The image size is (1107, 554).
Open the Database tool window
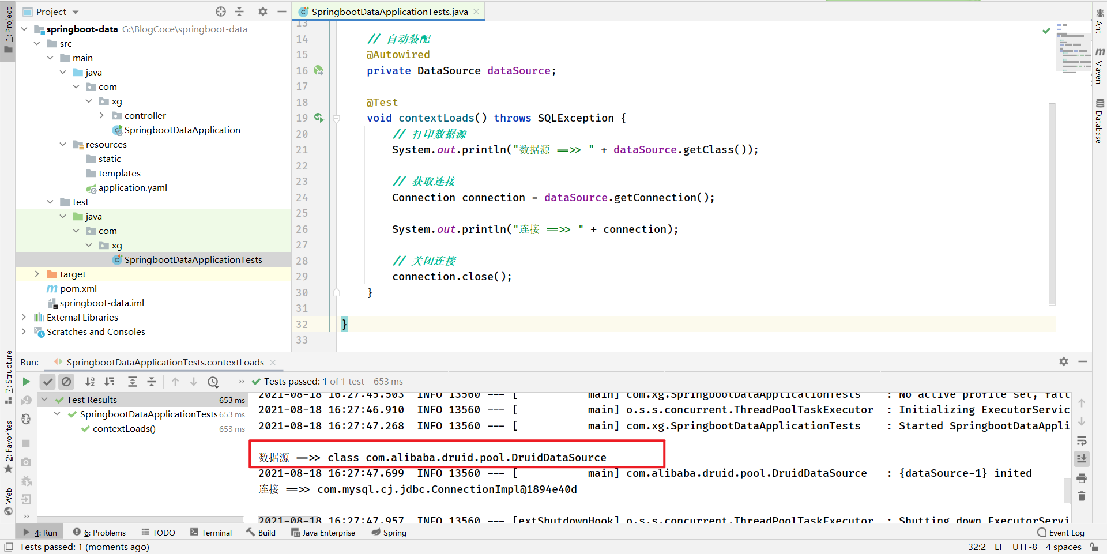tap(1100, 121)
